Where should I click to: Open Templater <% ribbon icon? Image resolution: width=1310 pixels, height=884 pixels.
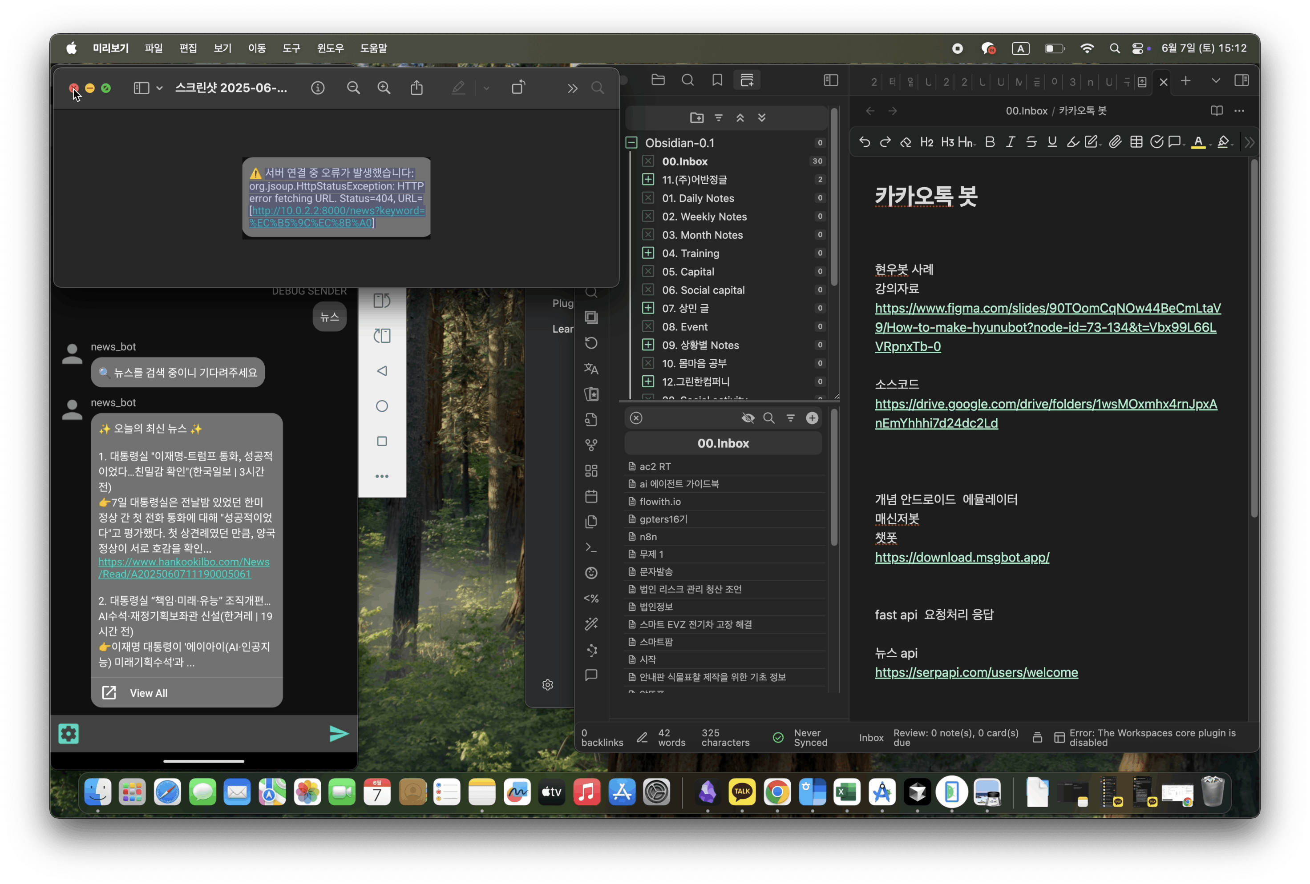591,599
